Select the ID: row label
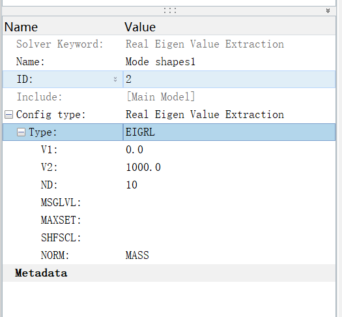Screen dimensions: 342x317 [x=25, y=80]
